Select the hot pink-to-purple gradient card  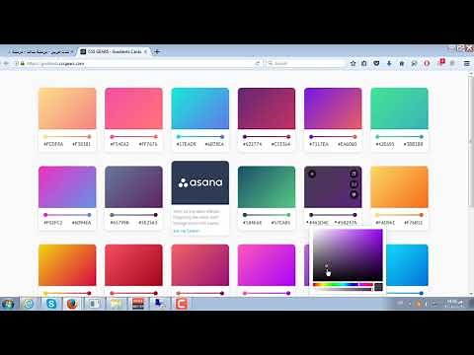(267, 265)
